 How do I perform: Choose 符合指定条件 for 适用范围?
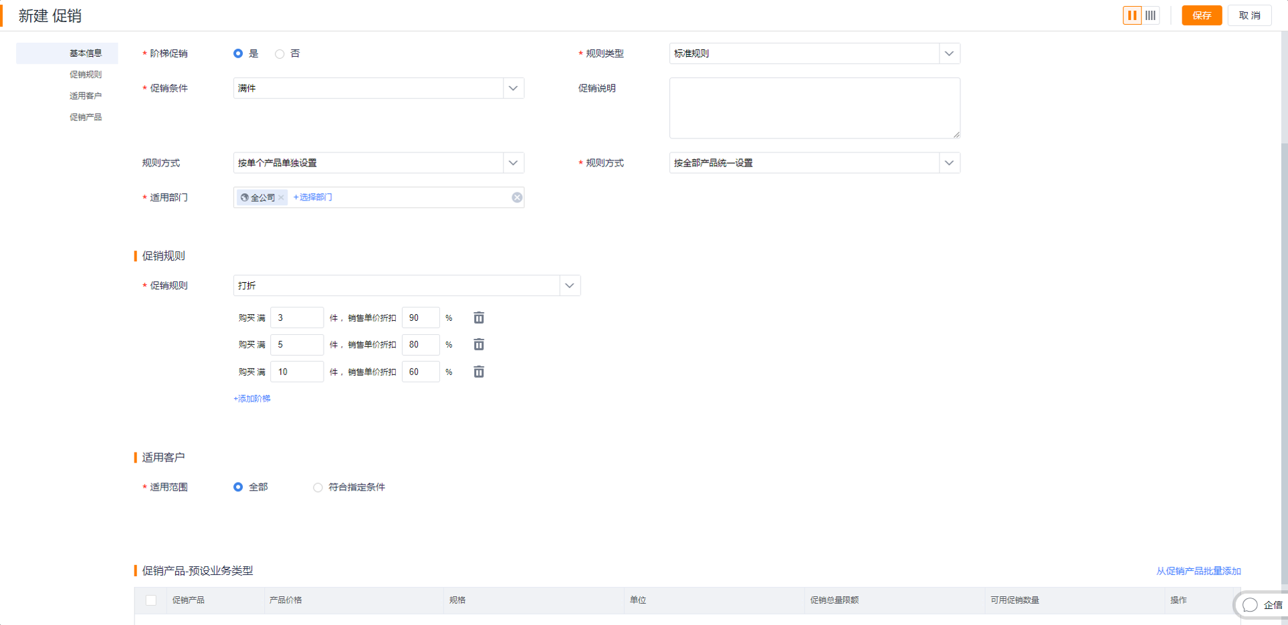click(318, 487)
